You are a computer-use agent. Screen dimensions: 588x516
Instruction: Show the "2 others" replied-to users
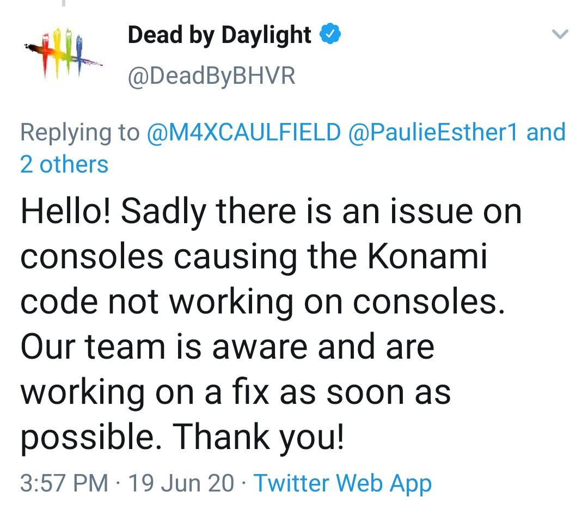pos(64,164)
